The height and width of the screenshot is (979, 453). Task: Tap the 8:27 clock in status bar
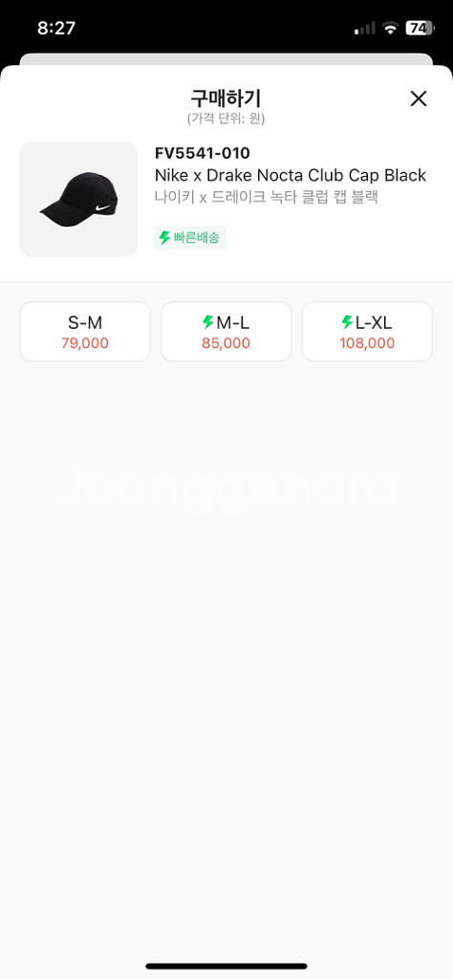[56, 28]
